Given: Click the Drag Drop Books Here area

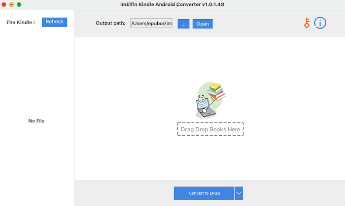Looking at the screenshot, I should [x=210, y=129].
